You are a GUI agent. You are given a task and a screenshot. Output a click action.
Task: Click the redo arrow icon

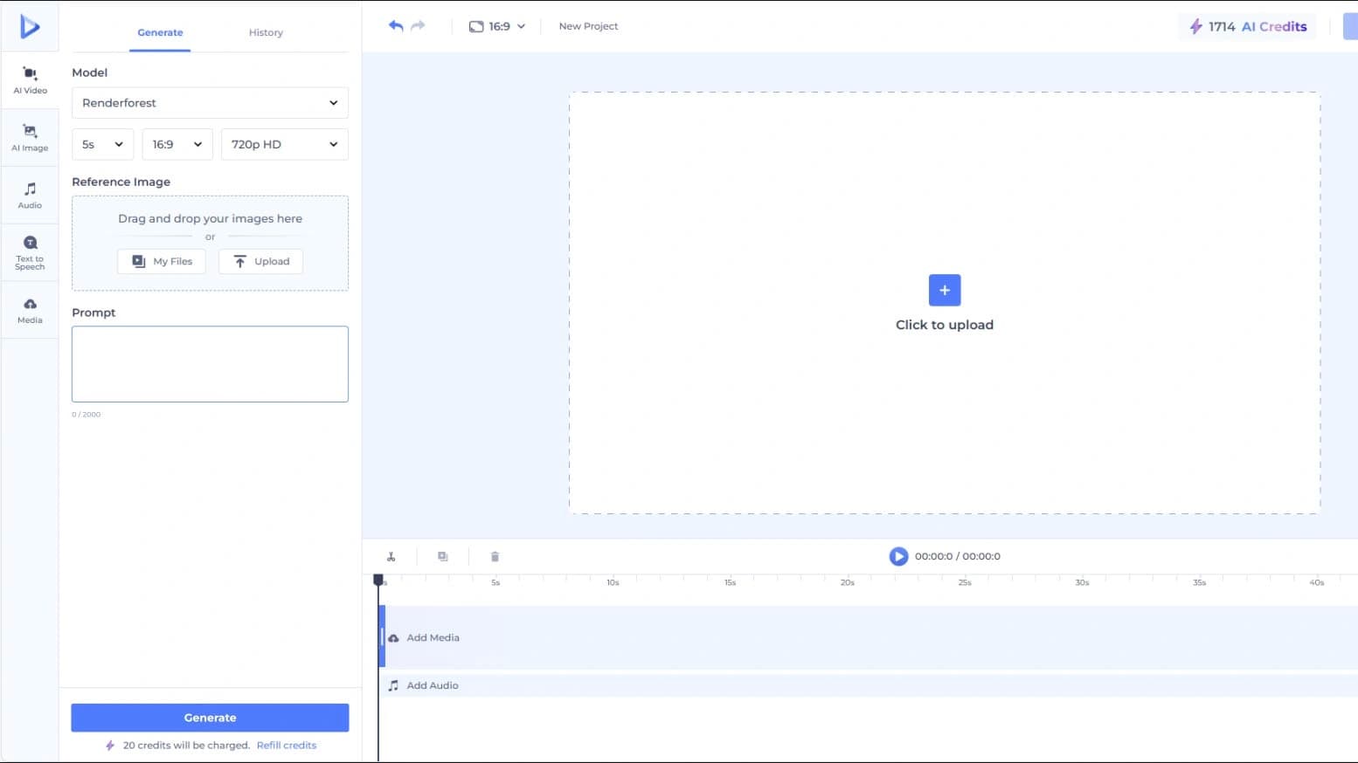[x=418, y=26]
